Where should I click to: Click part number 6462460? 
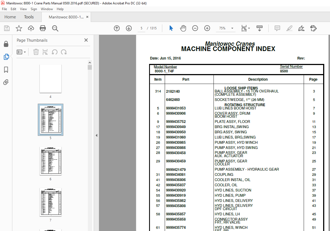(173, 100)
